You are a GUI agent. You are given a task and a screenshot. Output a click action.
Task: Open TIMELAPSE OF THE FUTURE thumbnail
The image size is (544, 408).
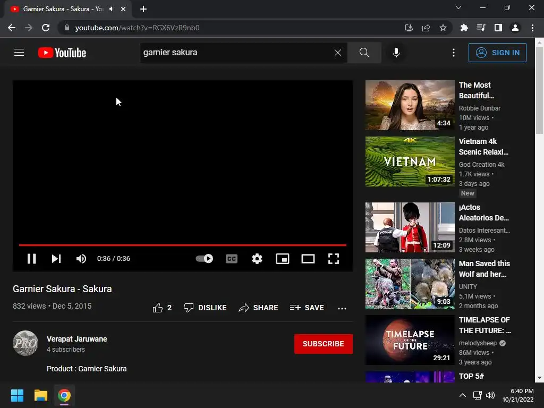(410, 339)
